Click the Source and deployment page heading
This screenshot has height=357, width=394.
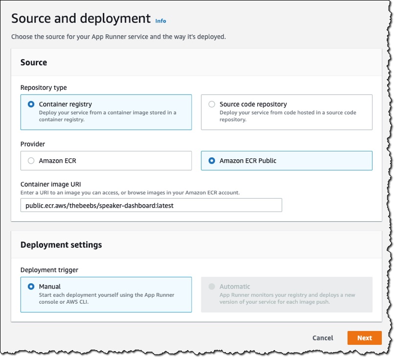(81, 19)
